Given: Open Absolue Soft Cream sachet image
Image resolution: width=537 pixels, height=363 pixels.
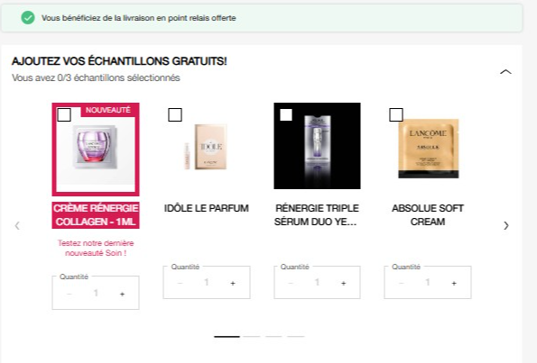Looking at the screenshot, I should pos(428,149).
